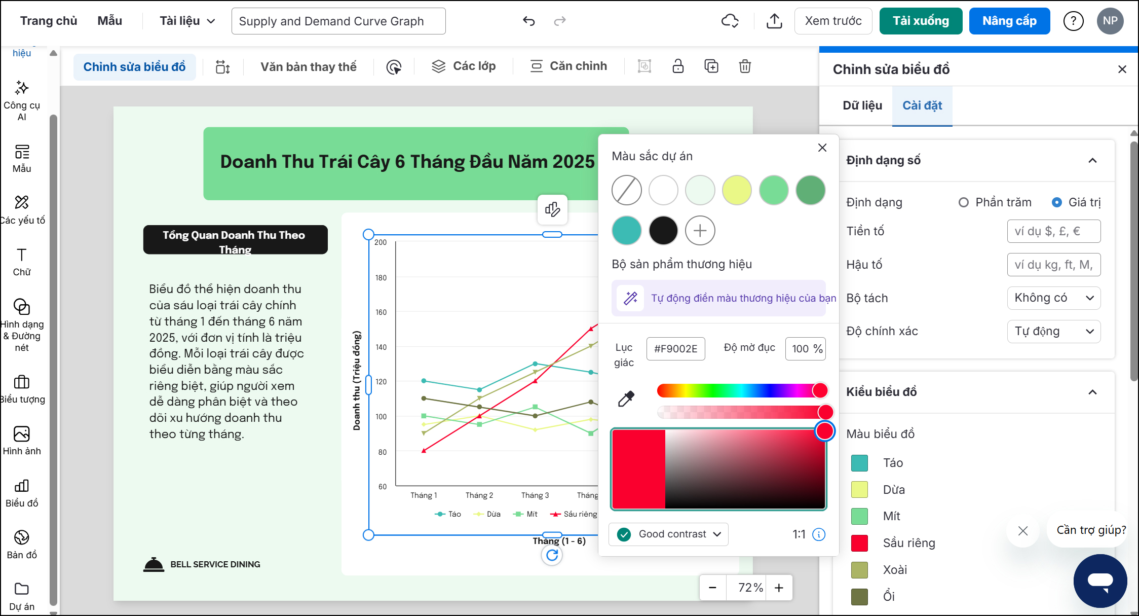Click the cloud sync status icon
The height and width of the screenshot is (616, 1139).
tap(730, 21)
